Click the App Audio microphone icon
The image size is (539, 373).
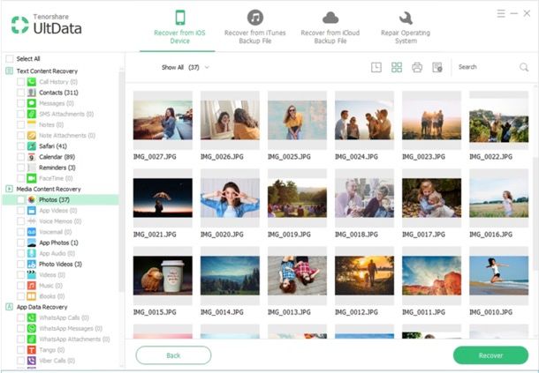pos(32,253)
